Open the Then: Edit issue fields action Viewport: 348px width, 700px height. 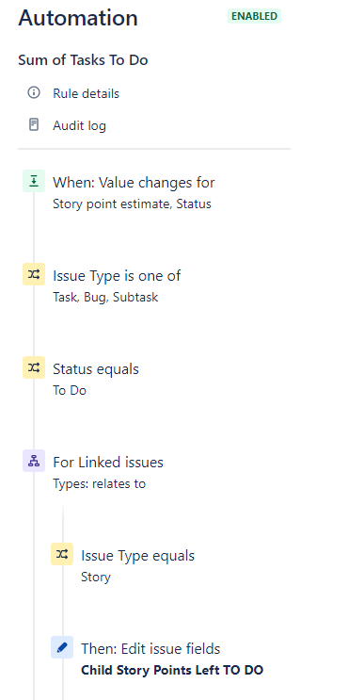click(x=150, y=648)
